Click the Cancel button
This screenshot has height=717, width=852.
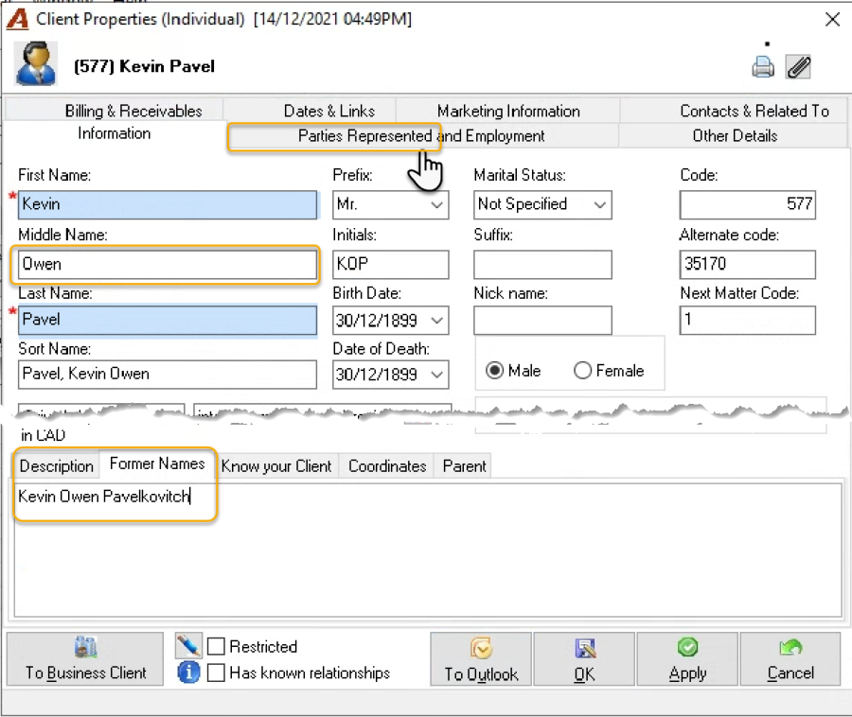(x=790, y=659)
